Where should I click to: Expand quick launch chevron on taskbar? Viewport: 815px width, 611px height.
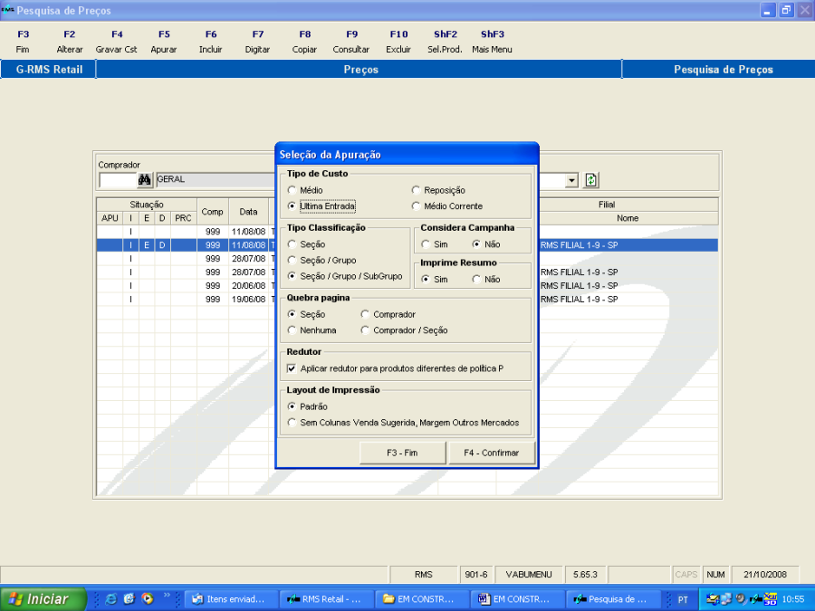[x=167, y=596]
